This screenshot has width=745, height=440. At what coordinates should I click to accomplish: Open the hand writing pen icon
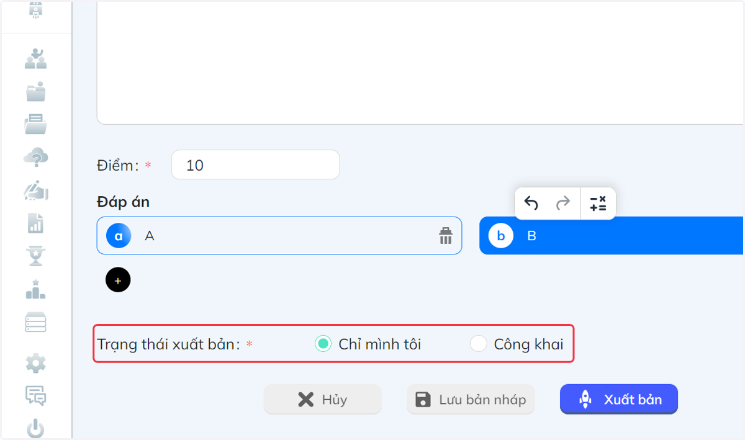click(36, 191)
